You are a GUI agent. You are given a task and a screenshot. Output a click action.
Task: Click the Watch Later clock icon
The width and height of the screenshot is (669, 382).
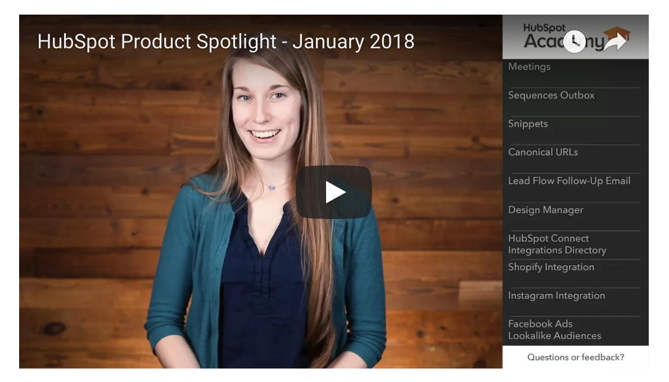[x=575, y=42]
